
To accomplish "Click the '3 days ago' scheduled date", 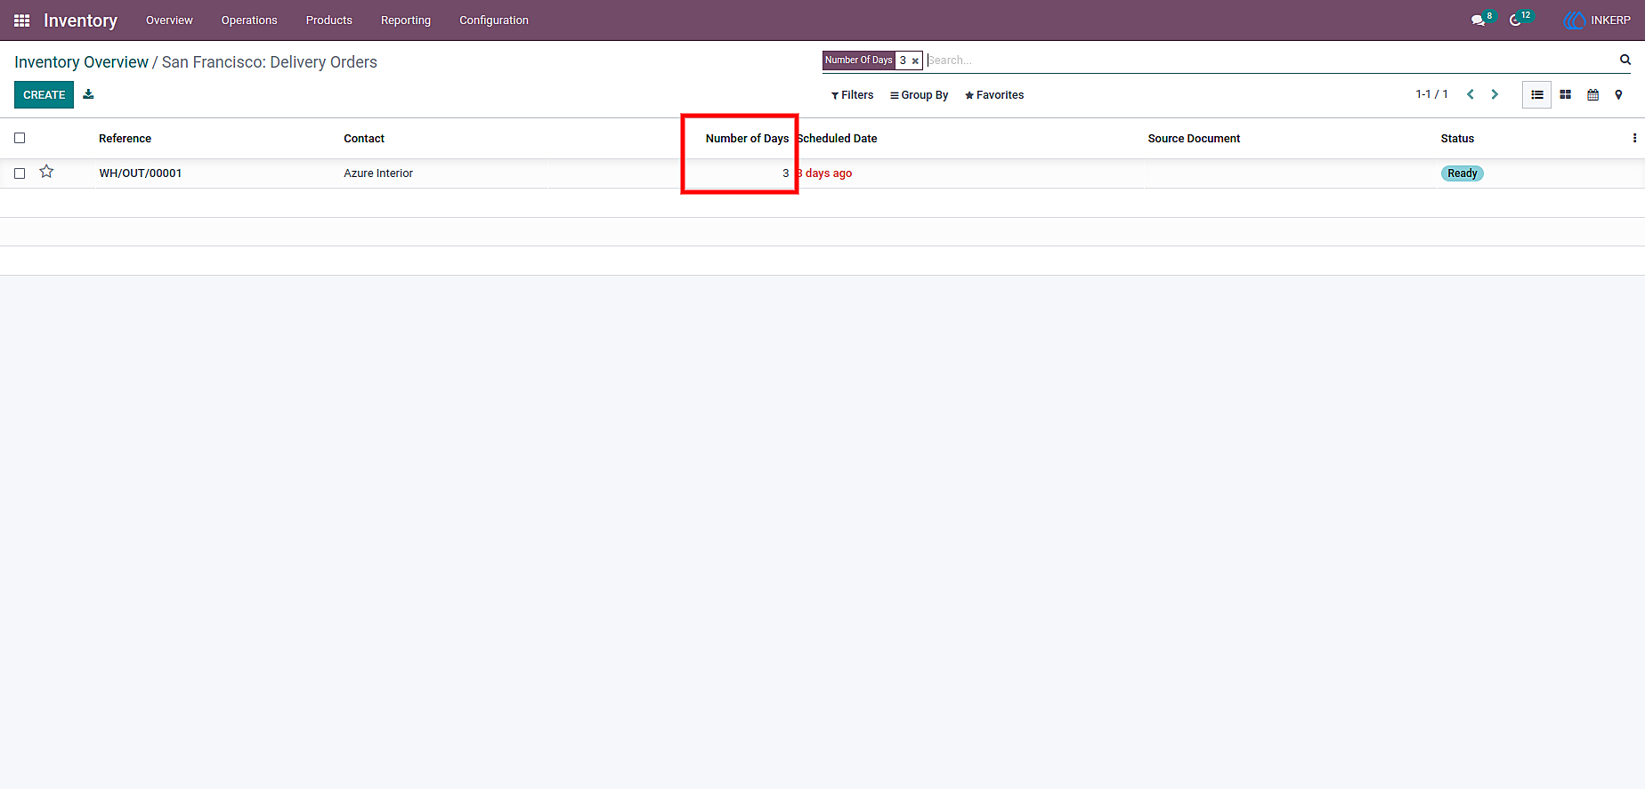I will (824, 173).
